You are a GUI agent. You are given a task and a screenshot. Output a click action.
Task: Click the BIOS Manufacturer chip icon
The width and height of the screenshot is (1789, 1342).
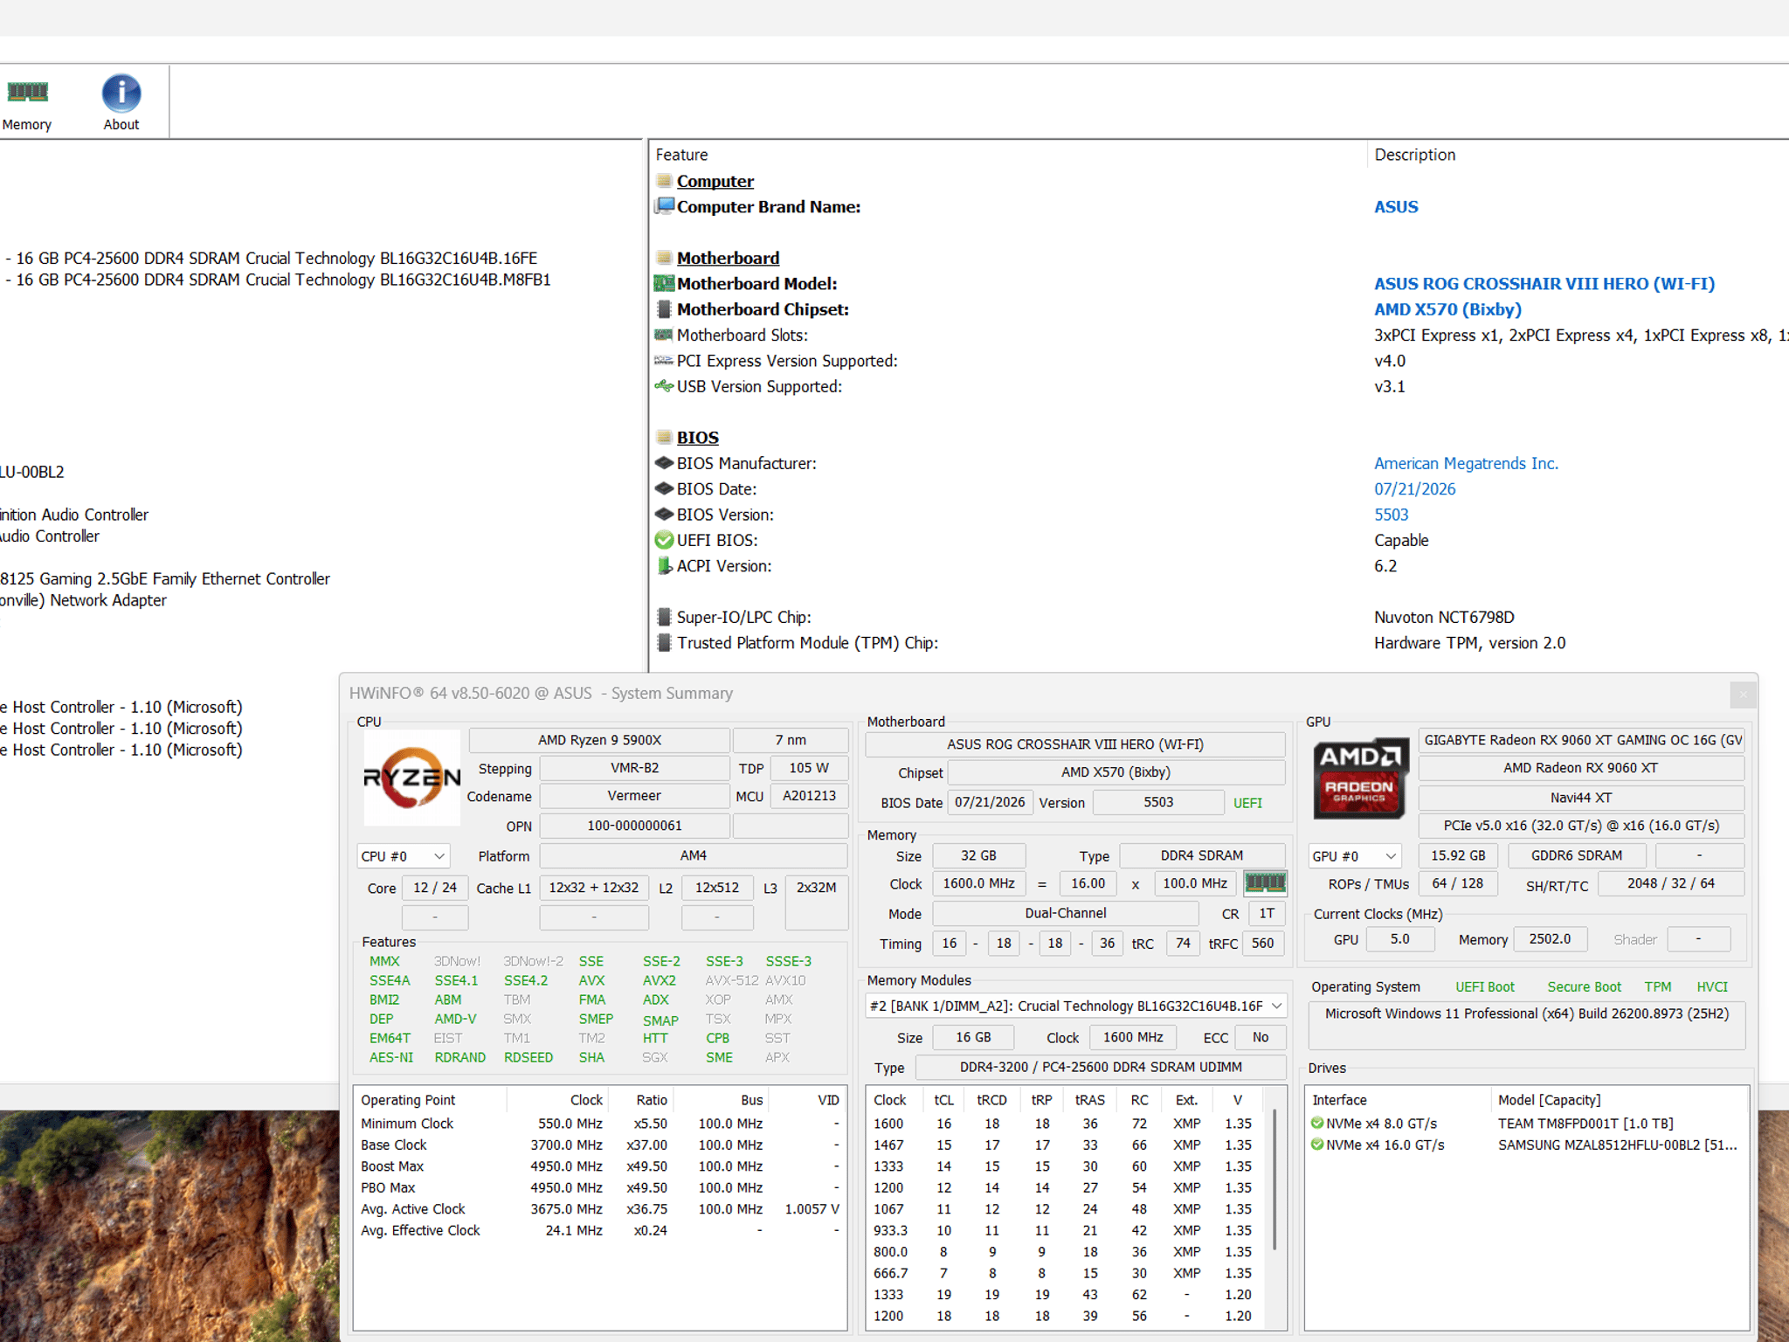click(664, 463)
